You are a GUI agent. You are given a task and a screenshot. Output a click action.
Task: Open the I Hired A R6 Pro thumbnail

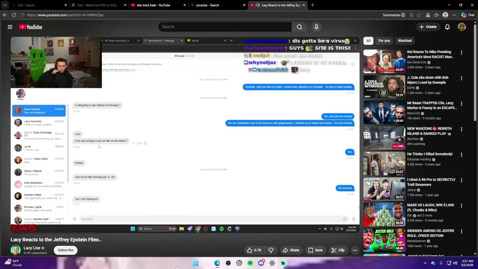(384, 189)
